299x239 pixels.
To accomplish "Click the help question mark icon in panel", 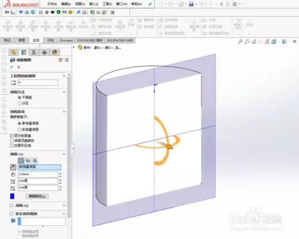I will coord(67,60).
